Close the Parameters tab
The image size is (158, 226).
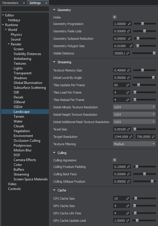(x=24, y=3)
